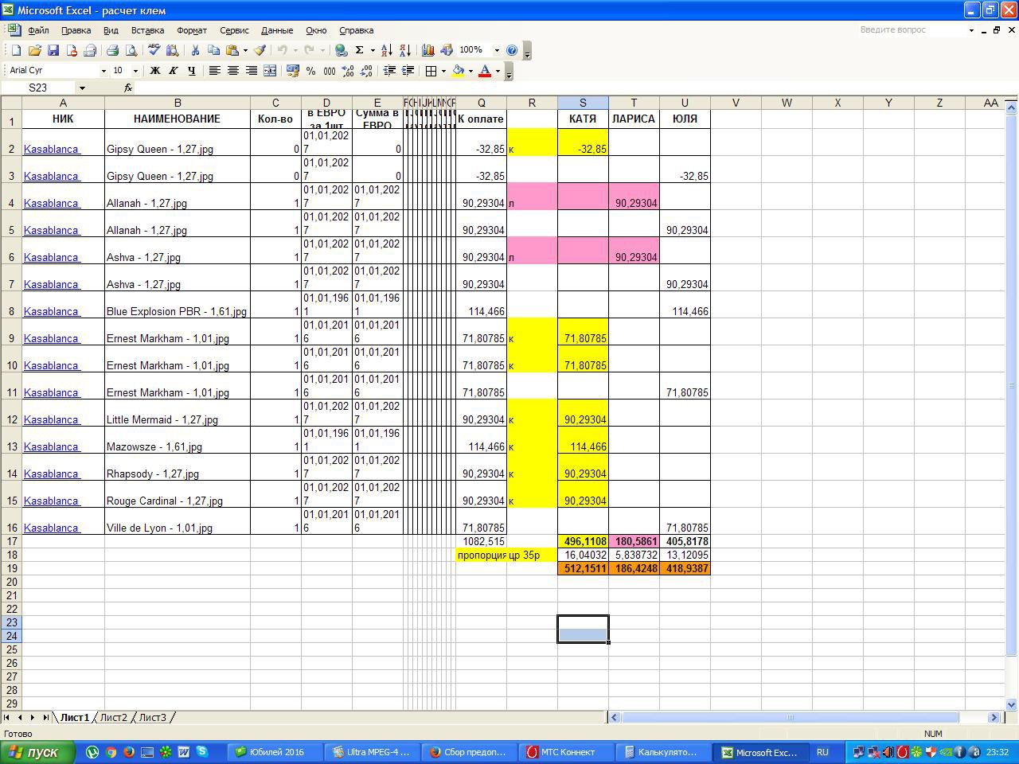
Task: Expand font size 10 dropdown
Action: [x=135, y=71]
